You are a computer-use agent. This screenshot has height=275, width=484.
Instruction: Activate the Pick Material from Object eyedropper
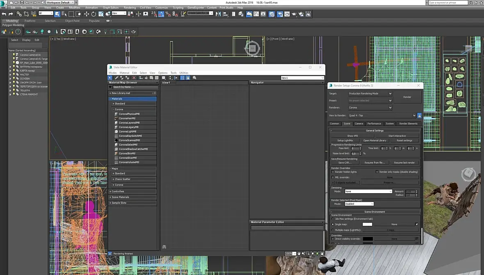[116, 78]
